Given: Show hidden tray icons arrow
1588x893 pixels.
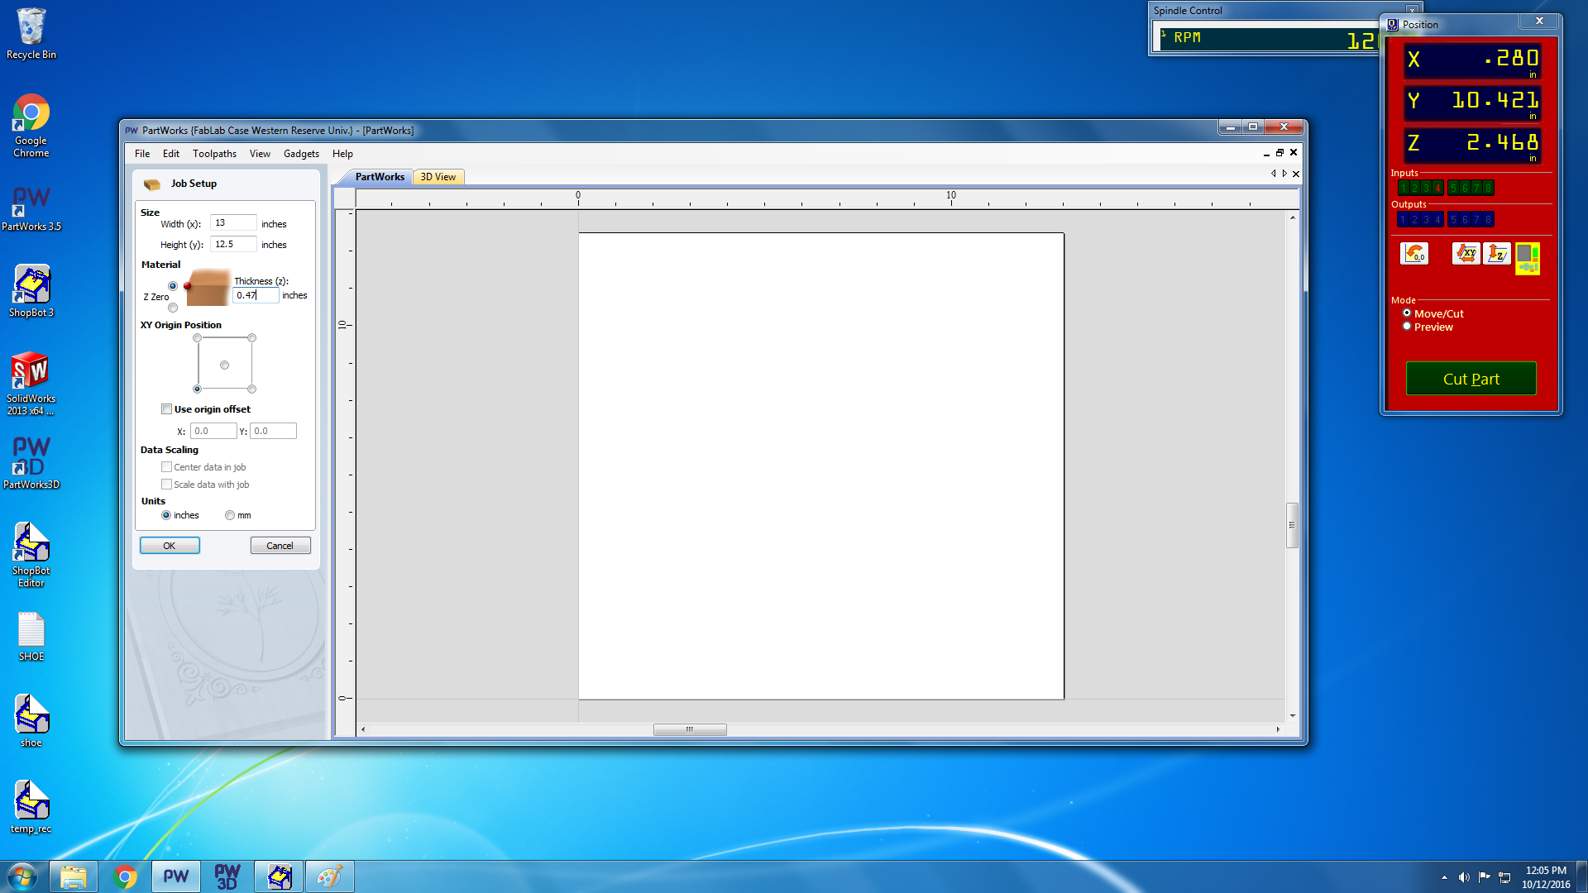Looking at the screenshot, I should pyautogui.click(x=1444, y=877).
